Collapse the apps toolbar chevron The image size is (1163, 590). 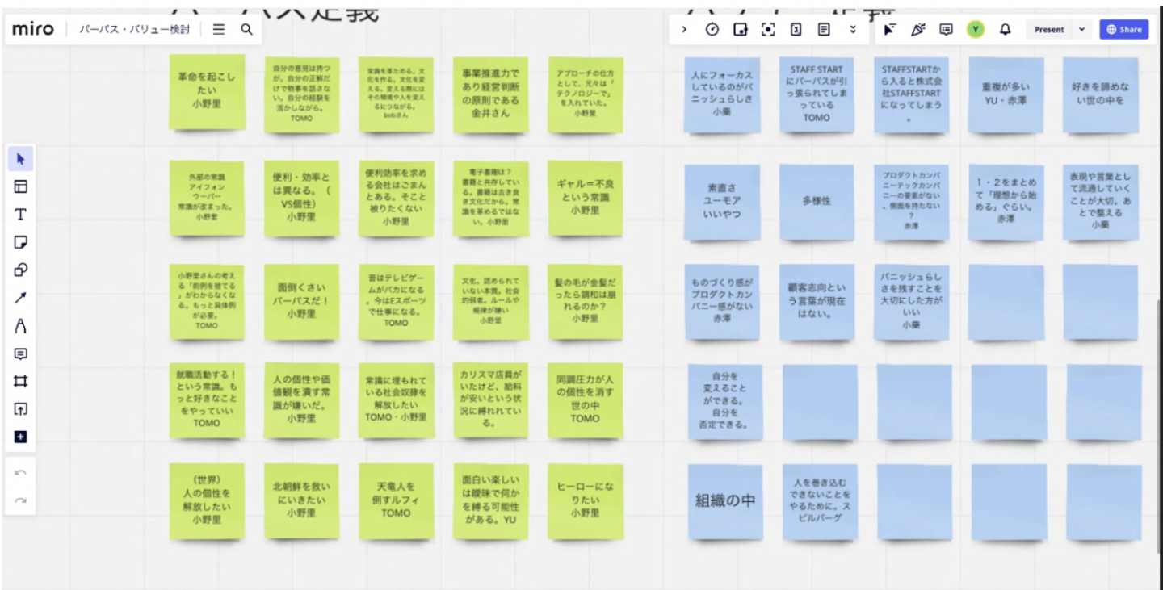pyautogui.click(x=685, y=29)
